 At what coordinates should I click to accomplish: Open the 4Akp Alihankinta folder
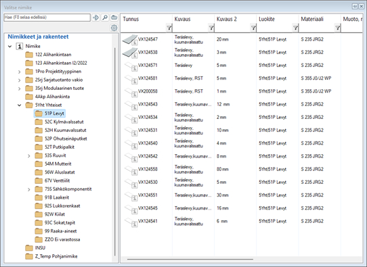[47, 97]
